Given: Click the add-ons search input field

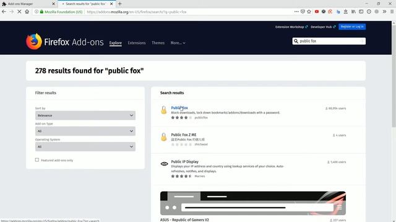Looking at the screenshot, I should pyautogui.click(x=329, y=41).
